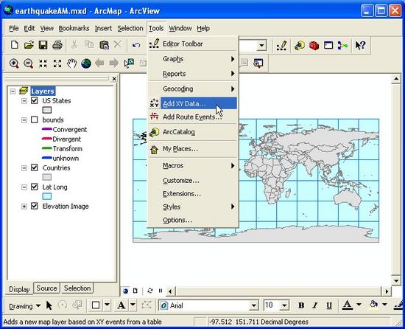Close the table of contents panel
The image size is (405, 329).
click(114, 79)
